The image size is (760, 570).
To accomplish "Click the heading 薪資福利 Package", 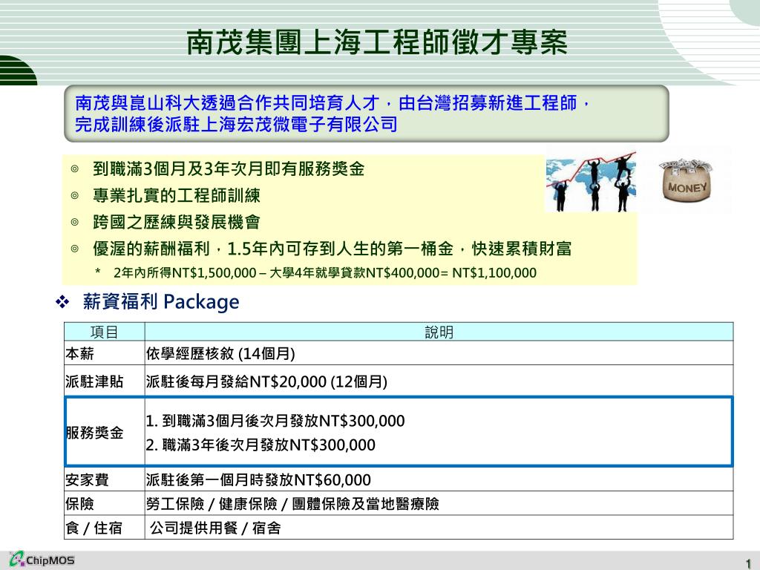I will tap(161, 301).
